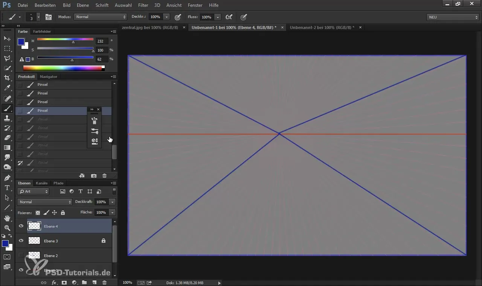Open the Datei menu
The height and width of the screenshot is (286, 482).
click(x=23, y=5)
